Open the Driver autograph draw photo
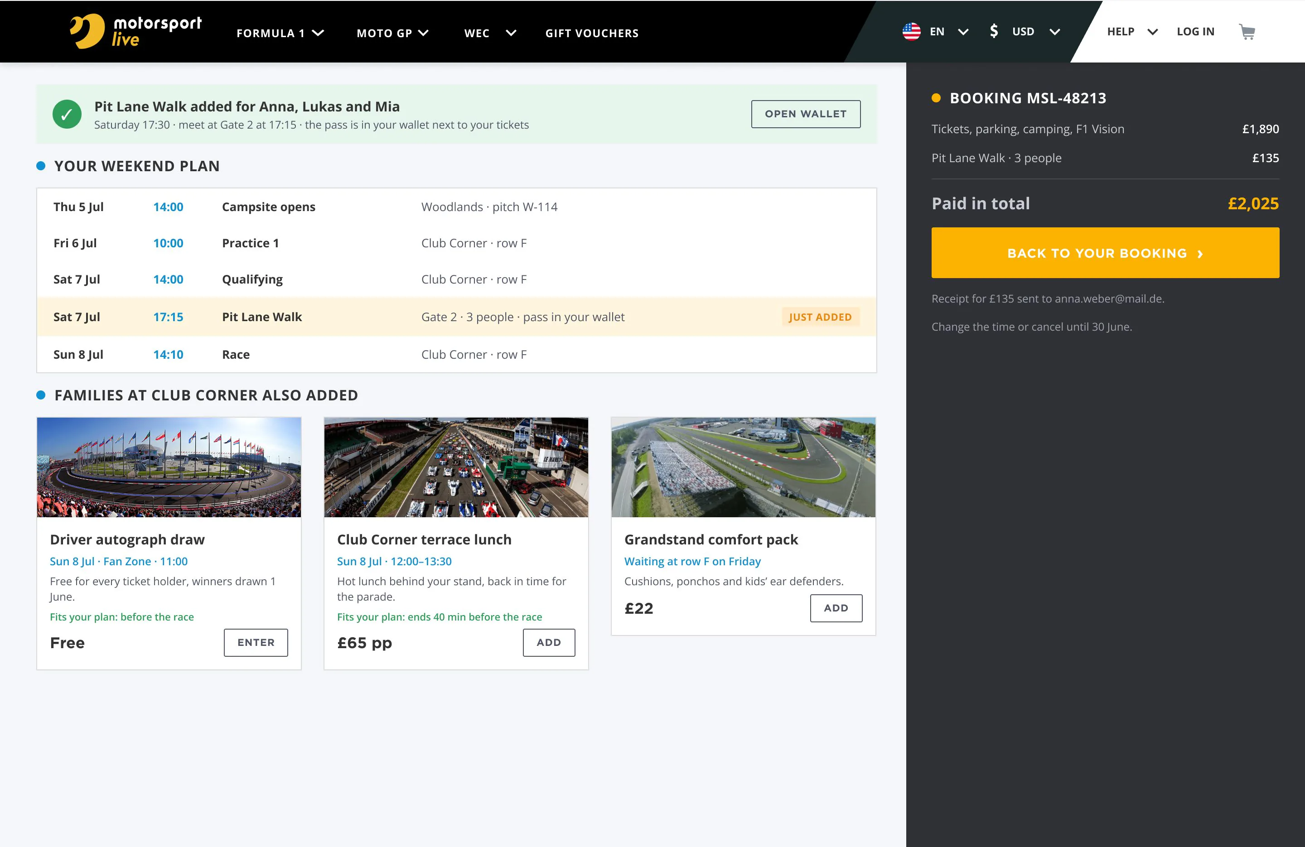Screen dimensions: 1305x847 [169, 467]
